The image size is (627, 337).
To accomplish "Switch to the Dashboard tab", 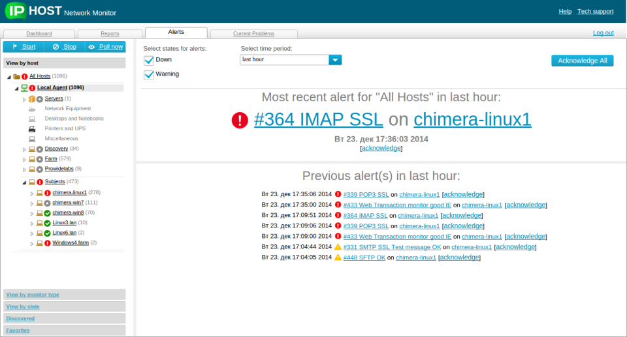I will pos(39,33).
